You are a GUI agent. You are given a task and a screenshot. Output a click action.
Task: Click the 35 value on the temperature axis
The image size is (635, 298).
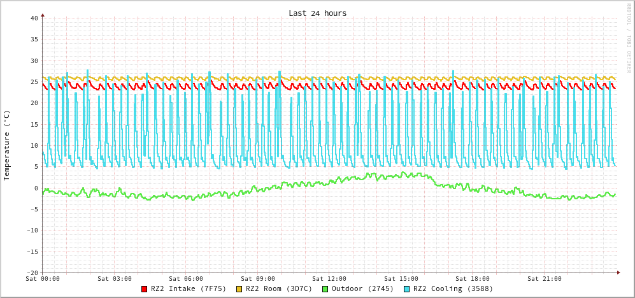tap(34, 39)
